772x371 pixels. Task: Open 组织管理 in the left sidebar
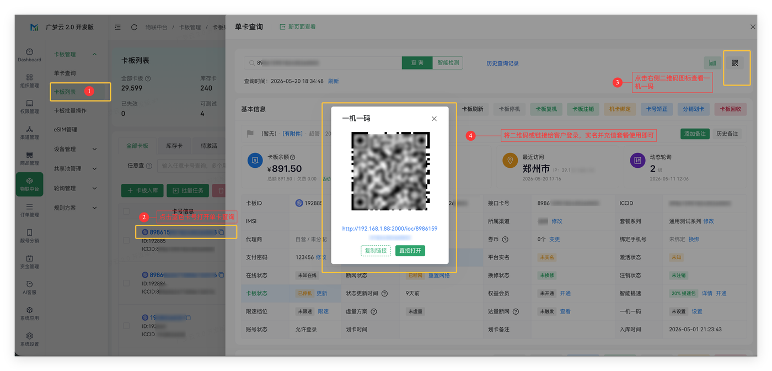[x=29, y=81]
